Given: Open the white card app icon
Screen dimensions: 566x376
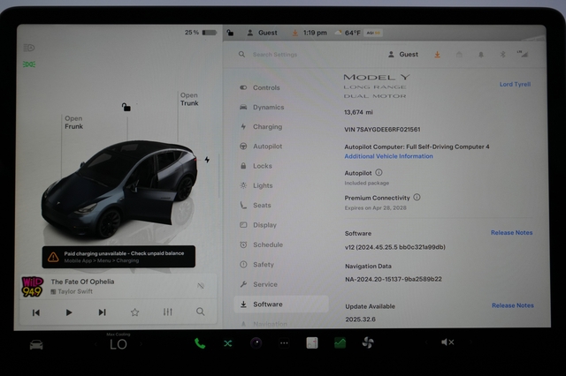Looking at the screenshot, I should 312,342.
